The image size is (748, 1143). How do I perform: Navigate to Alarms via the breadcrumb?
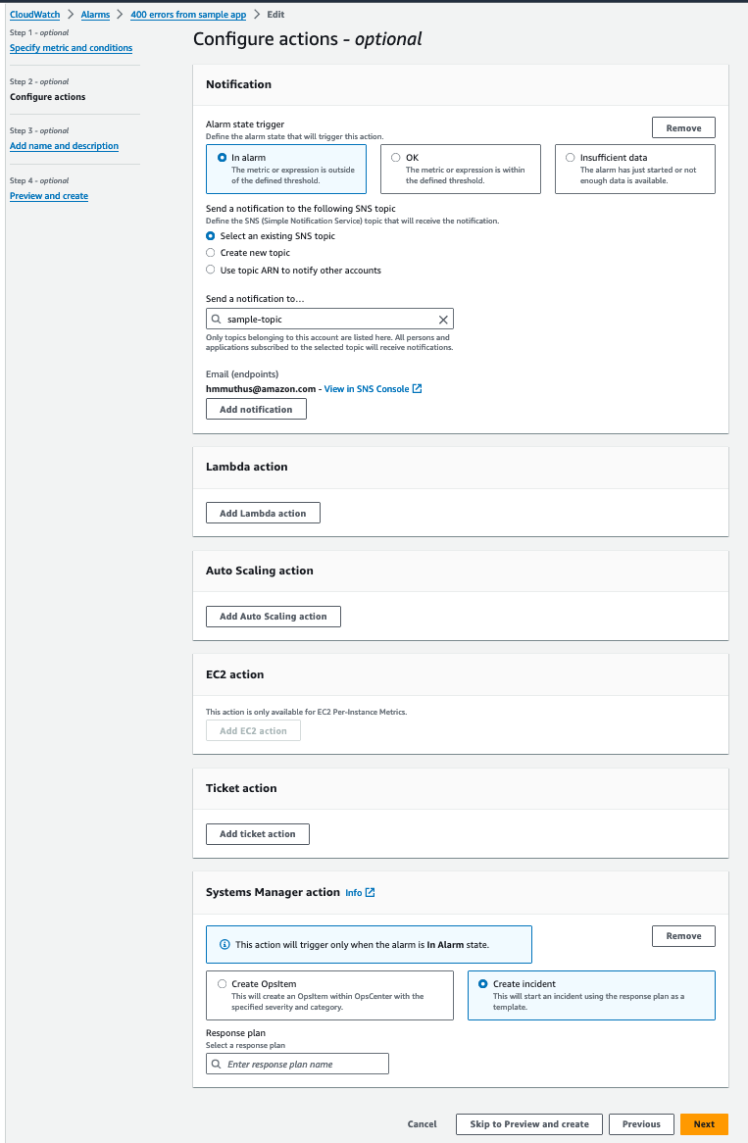click(x=94, y=14)
